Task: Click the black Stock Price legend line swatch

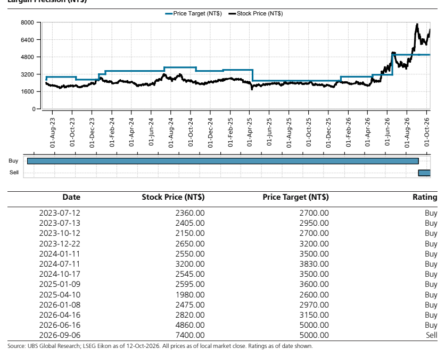Action: (x=233, y=14)
